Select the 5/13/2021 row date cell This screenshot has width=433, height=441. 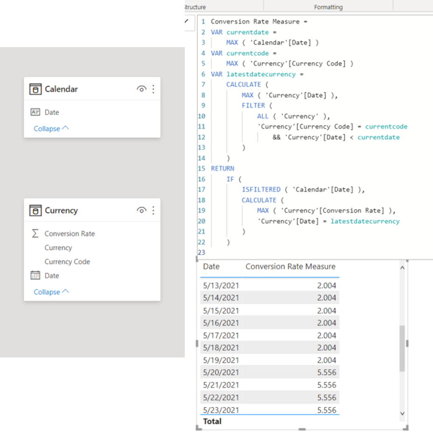click(x=221, y=286)
